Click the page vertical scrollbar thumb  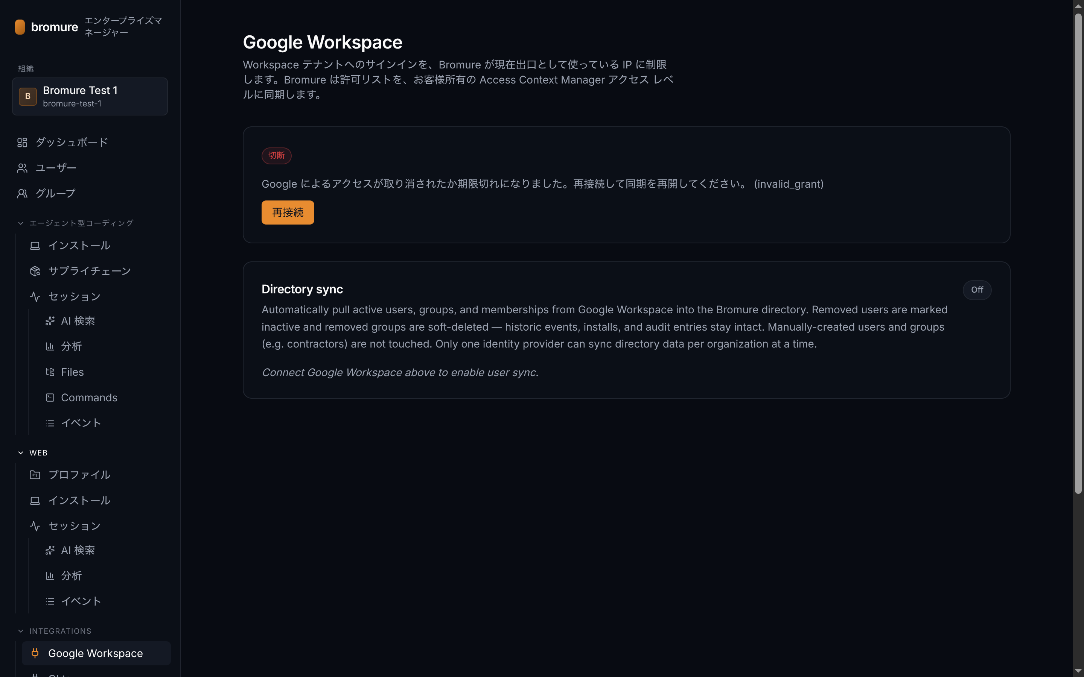coord(1078,253)
